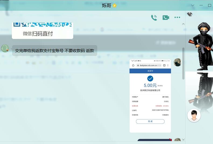Click the sender's green avatar beside the message

[5, 48]
